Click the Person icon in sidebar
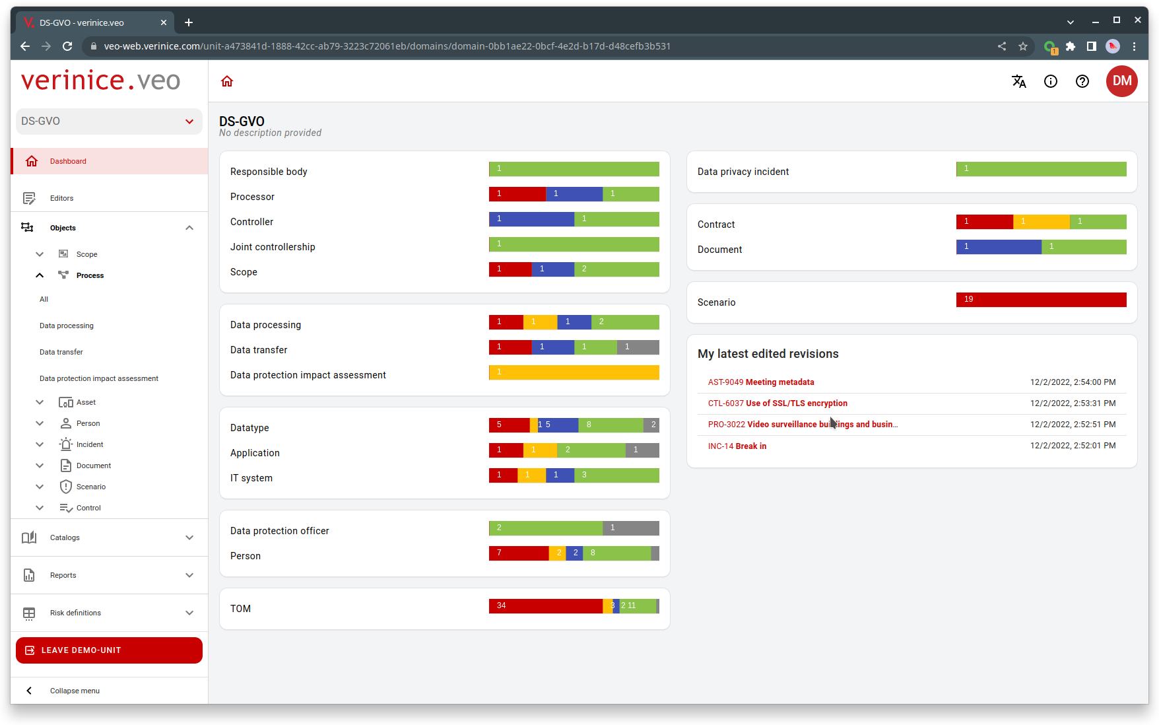The width and height of the screenshot is (1159, 725). click(66, 423)
